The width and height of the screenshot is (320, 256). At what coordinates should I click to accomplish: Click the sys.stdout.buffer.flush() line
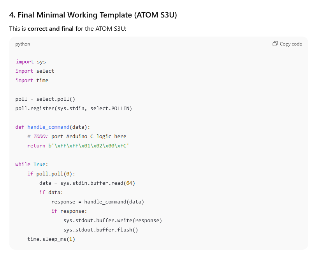coord(101,230)
